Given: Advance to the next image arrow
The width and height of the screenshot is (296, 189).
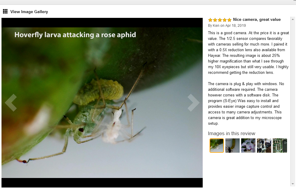Looking at the screenshot, I should coord(193,103).
